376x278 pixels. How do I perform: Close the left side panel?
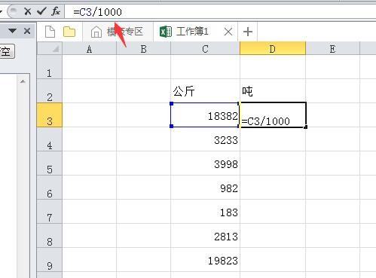coord(27,31)
